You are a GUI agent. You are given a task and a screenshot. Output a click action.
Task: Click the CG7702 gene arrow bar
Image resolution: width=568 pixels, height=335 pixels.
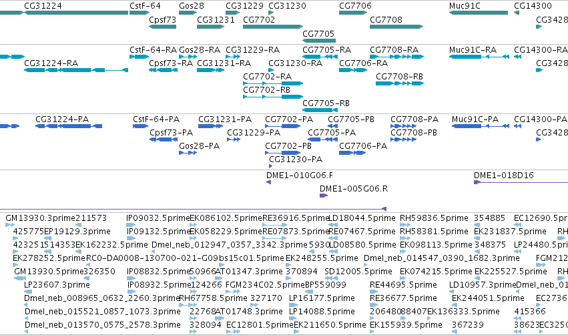[273, 27]
